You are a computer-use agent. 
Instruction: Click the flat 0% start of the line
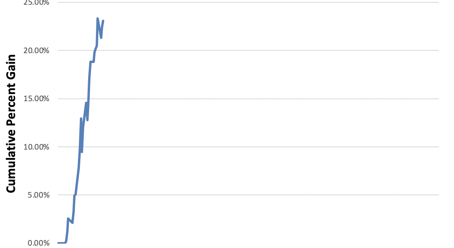click(x=61, y=242)
